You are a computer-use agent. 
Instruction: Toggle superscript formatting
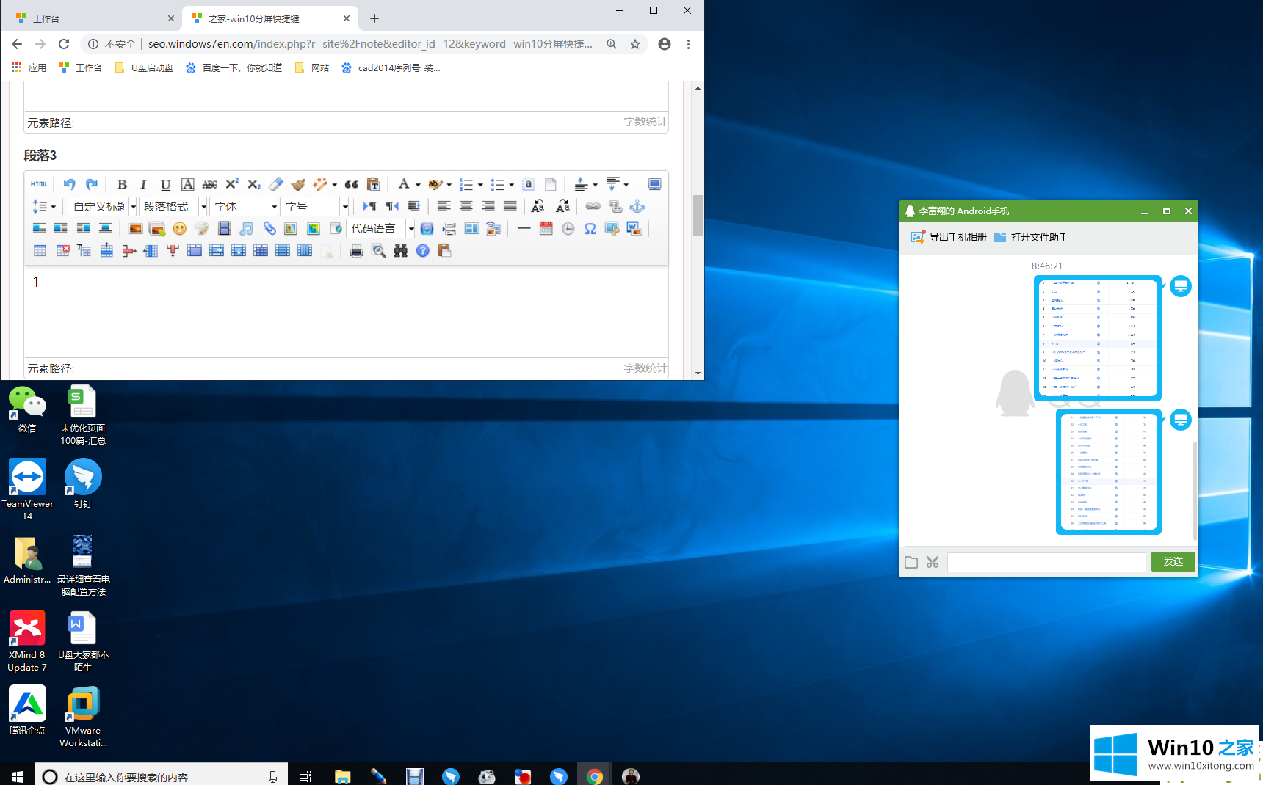[x=232, y=184]
